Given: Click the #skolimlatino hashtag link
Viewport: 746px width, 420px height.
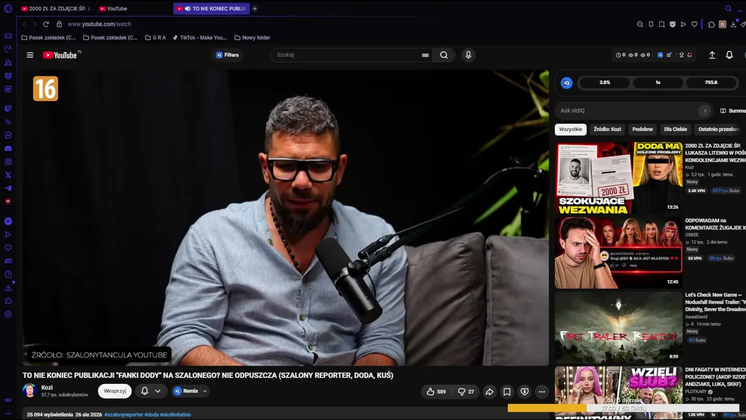Looking at the screenshot, I should tap(175, 415).
